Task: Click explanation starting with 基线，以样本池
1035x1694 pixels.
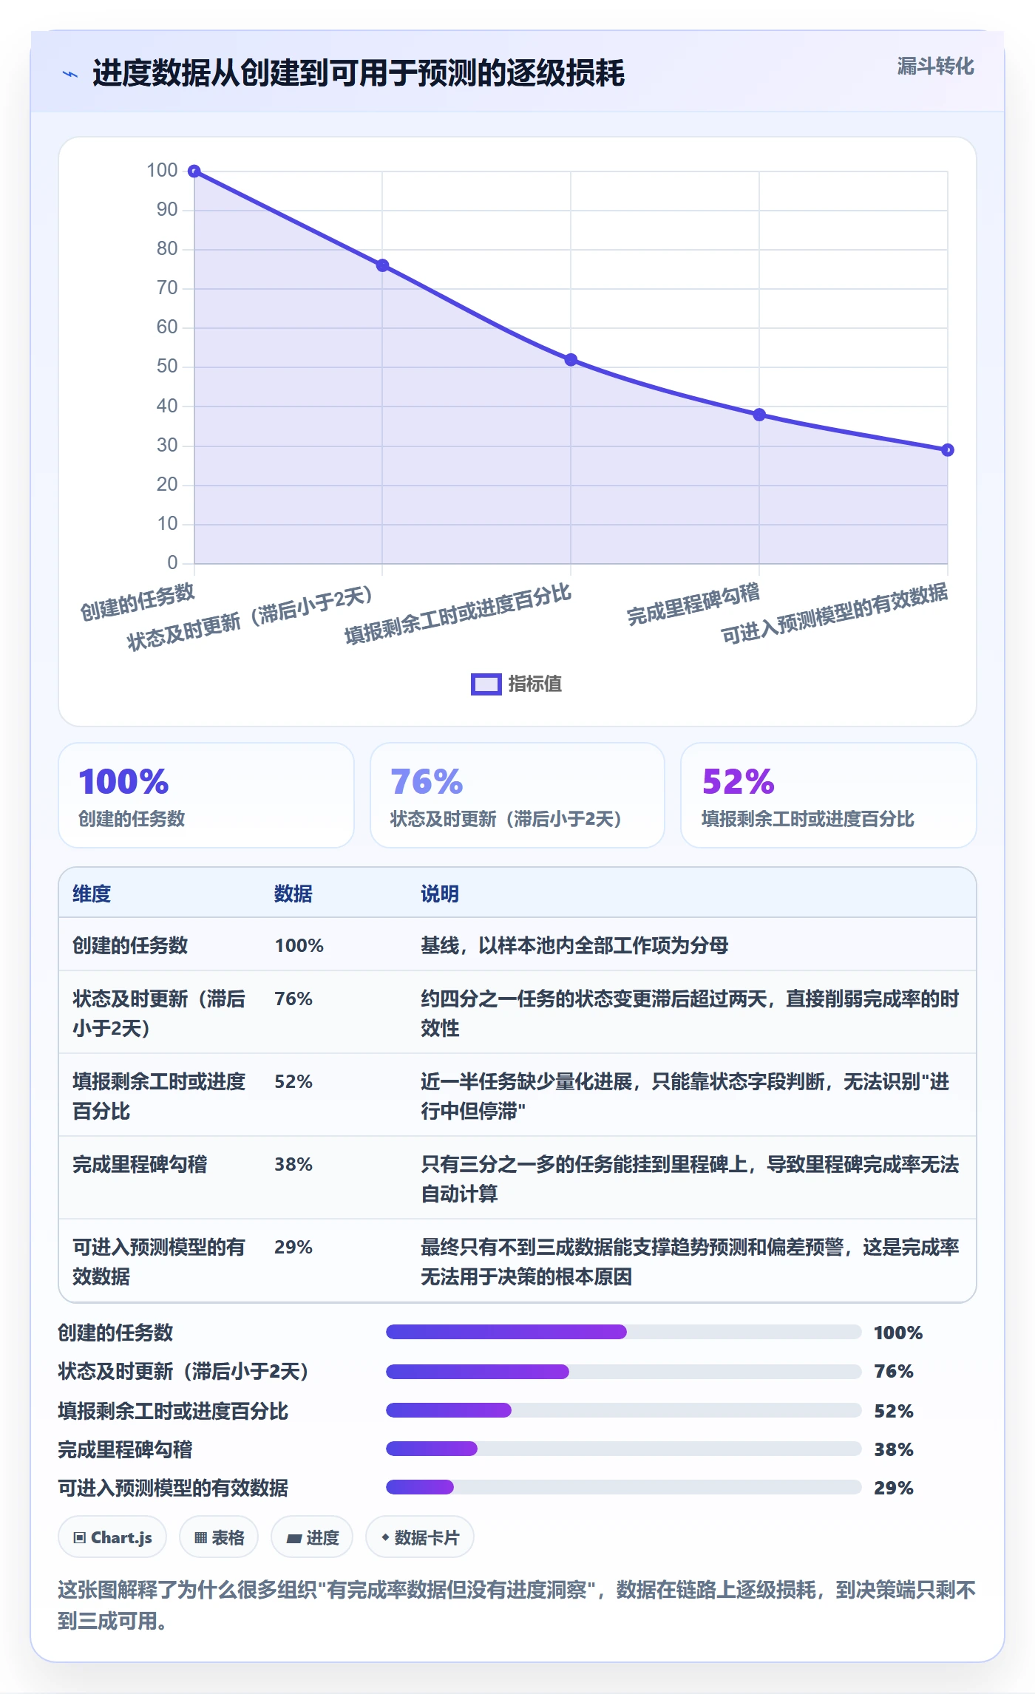Action: click(x=574, y=945)
